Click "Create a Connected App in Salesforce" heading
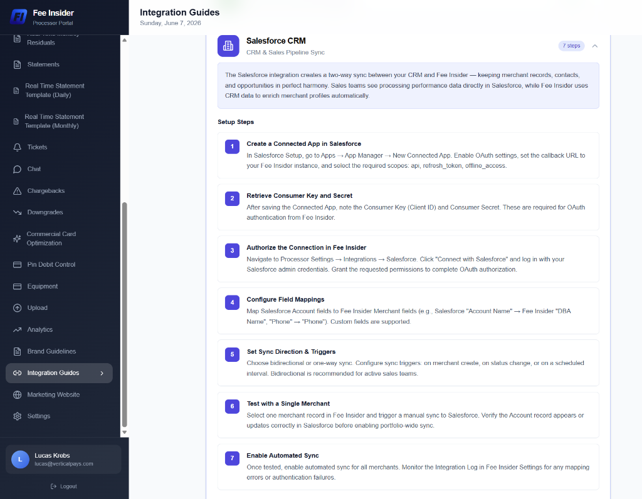 tap(304, 144)
